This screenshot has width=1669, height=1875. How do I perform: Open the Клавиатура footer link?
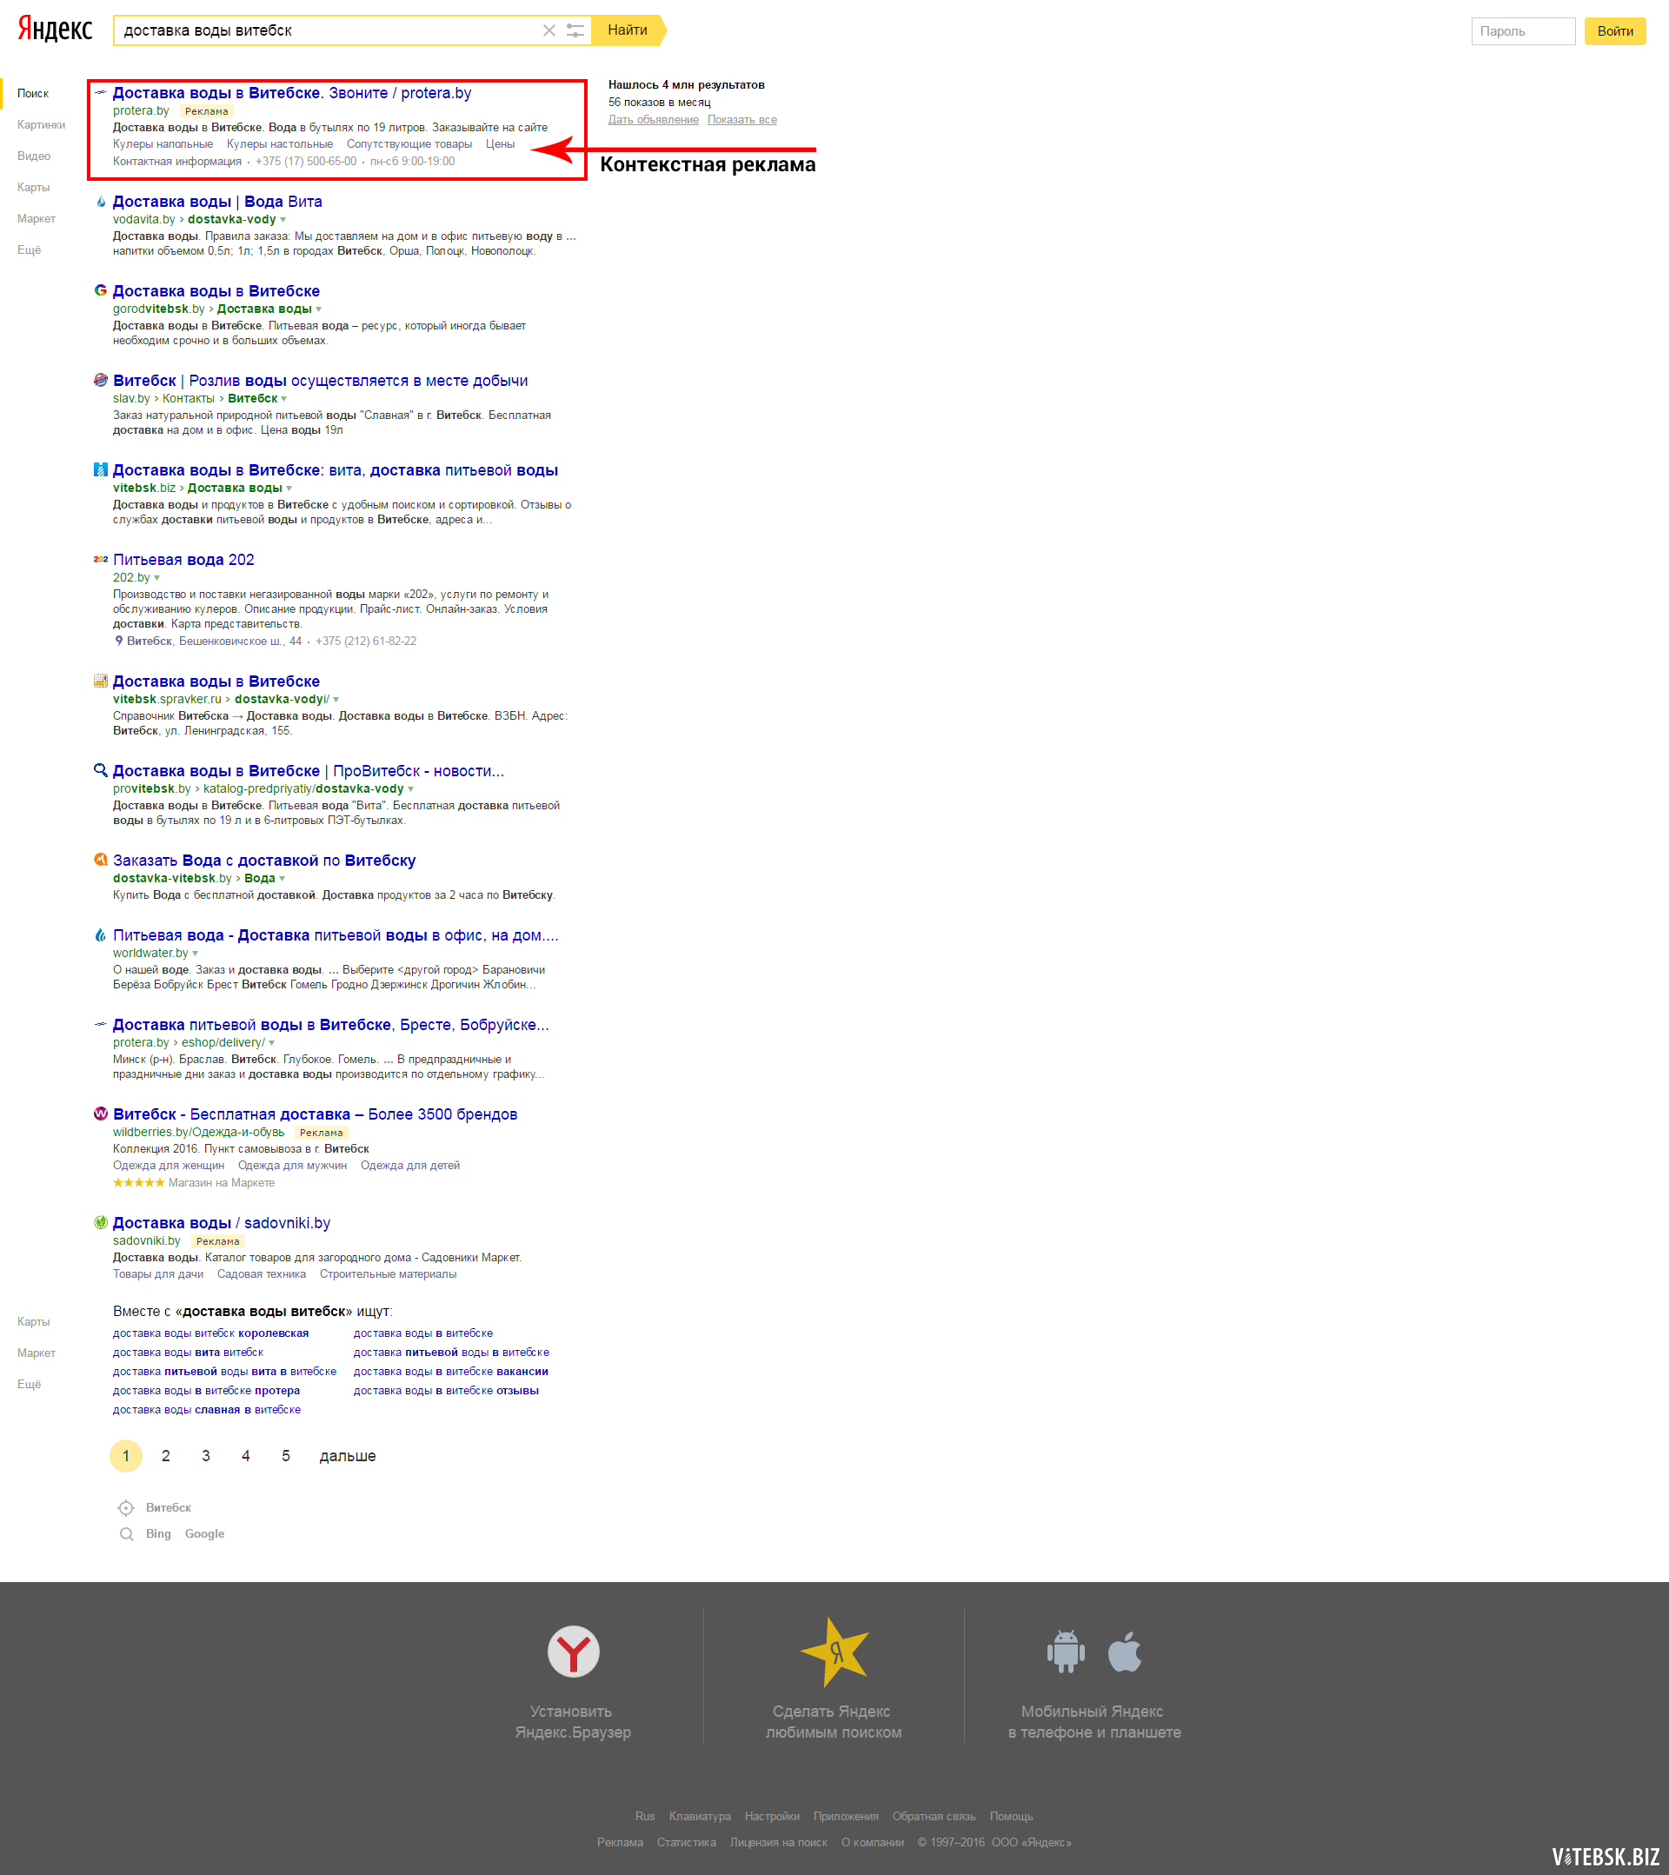(700, 1816)
